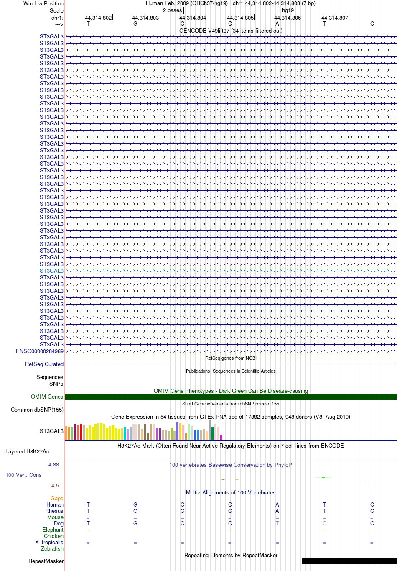397x571 pixels.
Task: Click the chr1:44,314,802-44,314,808 (7 bp) position text
Action: [274, 3]
